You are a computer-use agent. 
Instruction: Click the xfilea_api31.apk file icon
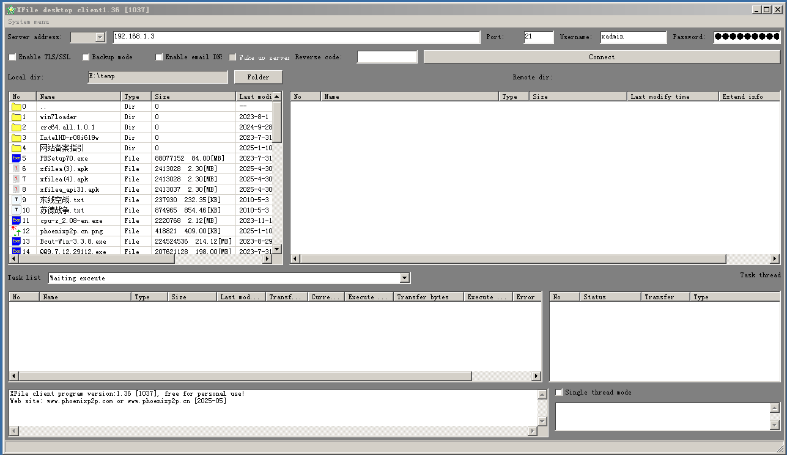(x=16, y=190)
